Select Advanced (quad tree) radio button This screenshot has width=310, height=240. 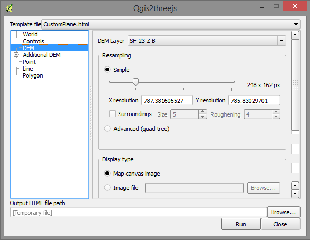click(x=108, y=129)
